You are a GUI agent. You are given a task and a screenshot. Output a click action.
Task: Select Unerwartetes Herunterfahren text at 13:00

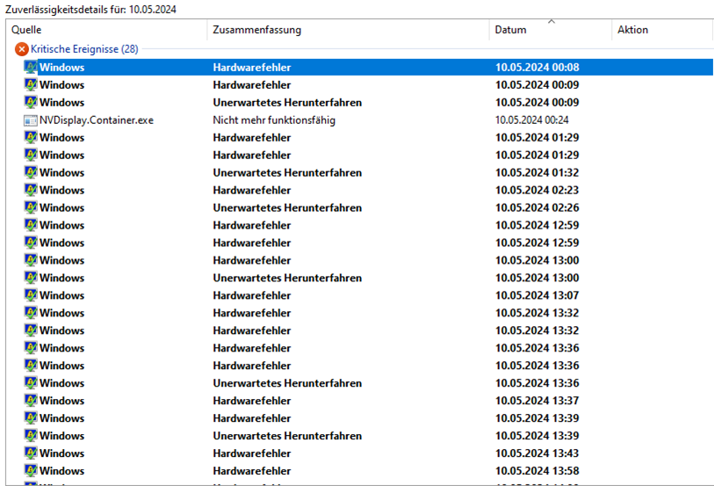click(x=287, y=278)
